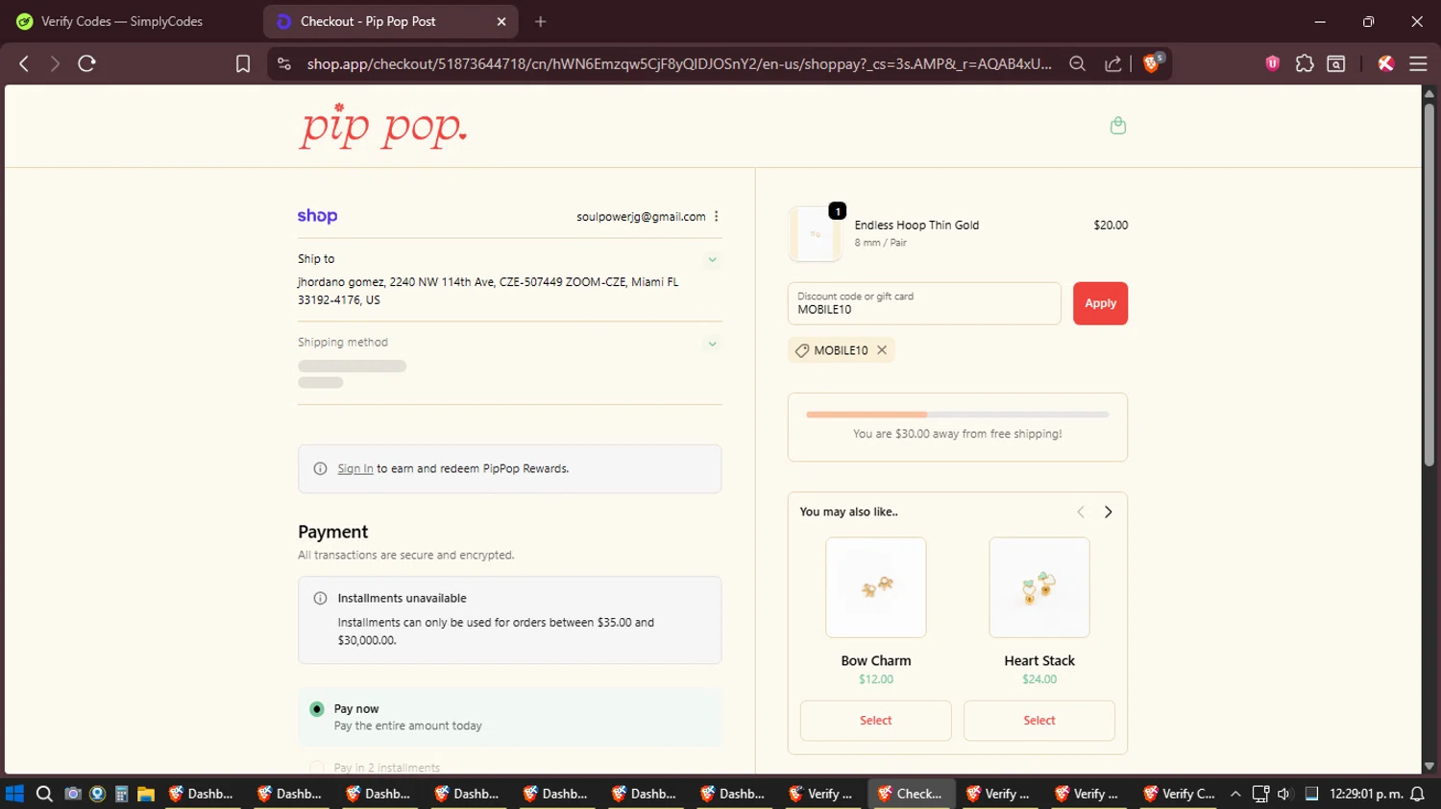Show next recommended products arrow
Image resolution: width=1441 pixels, height=809 pixels.
point(1108,512)
